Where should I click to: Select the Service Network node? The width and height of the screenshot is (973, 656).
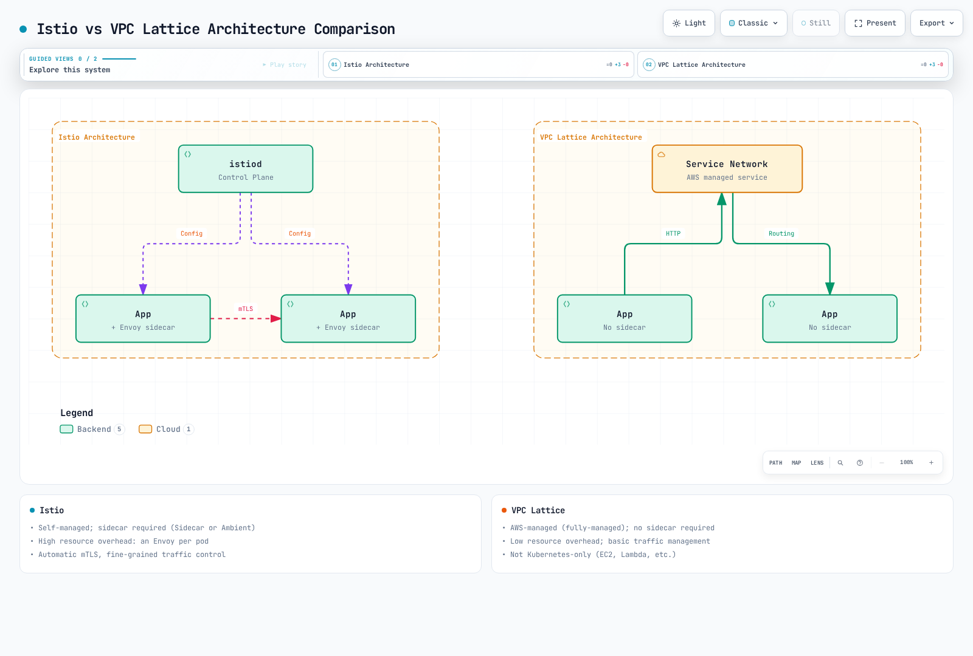[727, 169]
